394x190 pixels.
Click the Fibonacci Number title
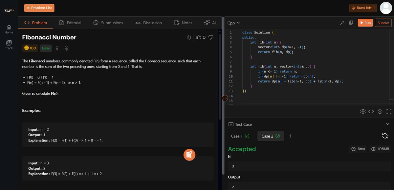click(49, 37)
